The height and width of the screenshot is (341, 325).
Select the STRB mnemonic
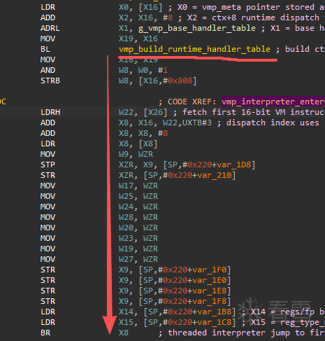coord(50,81)
